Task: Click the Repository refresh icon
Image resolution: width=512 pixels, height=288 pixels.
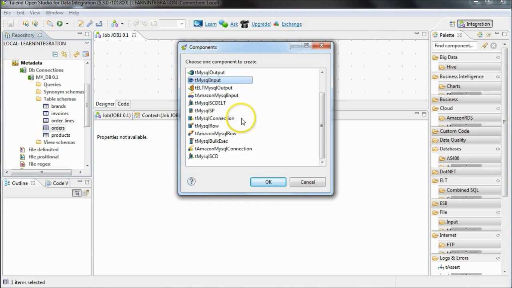Action: coord(76,54)
